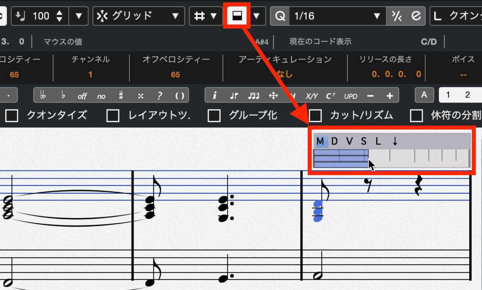
Task: Click the ボイス value field
Action: tap(463, 75)
